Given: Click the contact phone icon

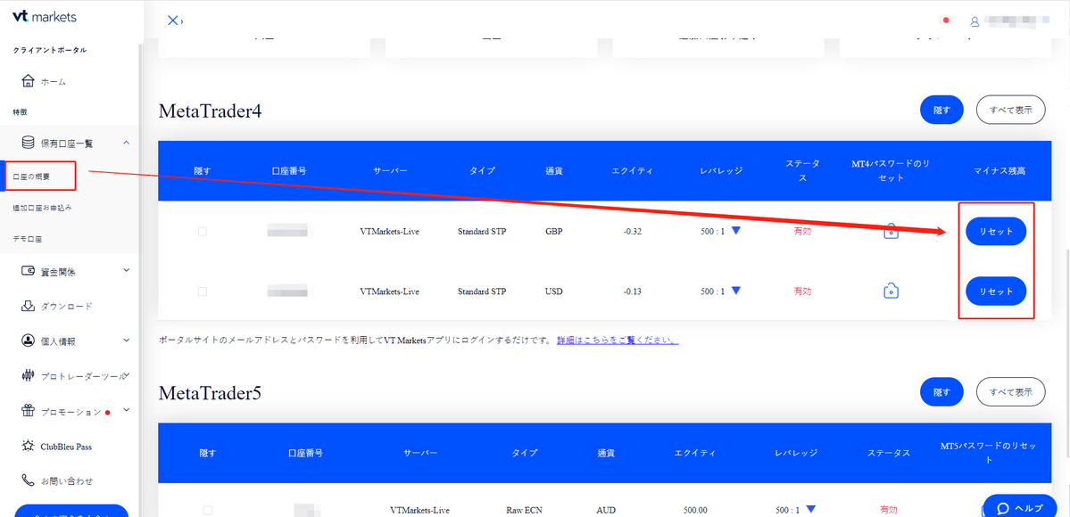Looking at the screenshot, I should [28, 480].
